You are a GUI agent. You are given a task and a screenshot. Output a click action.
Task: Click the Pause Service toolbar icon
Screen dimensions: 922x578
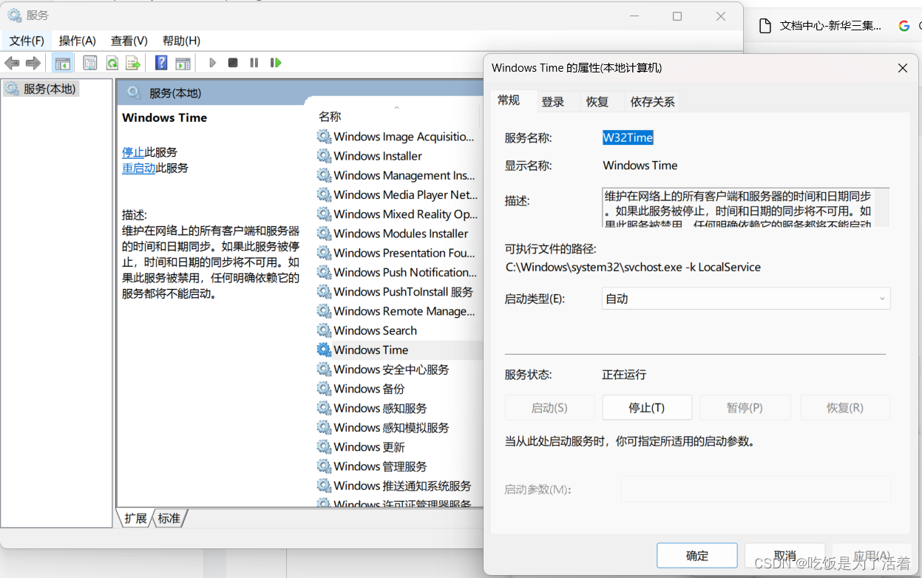pyautogui.click(x=254, y=63)
